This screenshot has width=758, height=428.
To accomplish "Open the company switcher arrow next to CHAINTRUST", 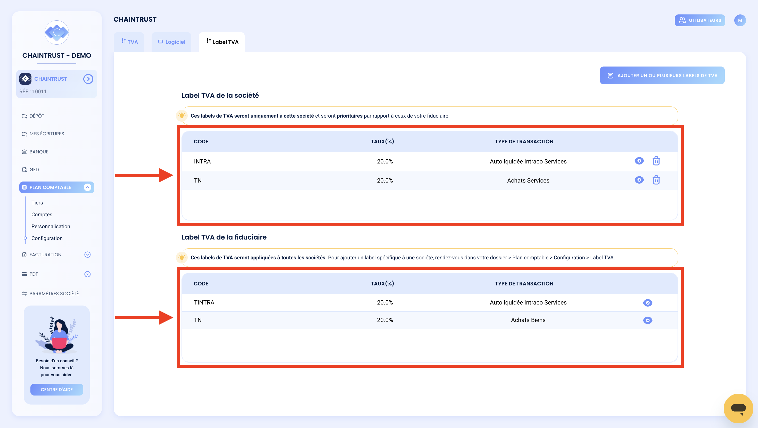I will (x=88, y=79).
